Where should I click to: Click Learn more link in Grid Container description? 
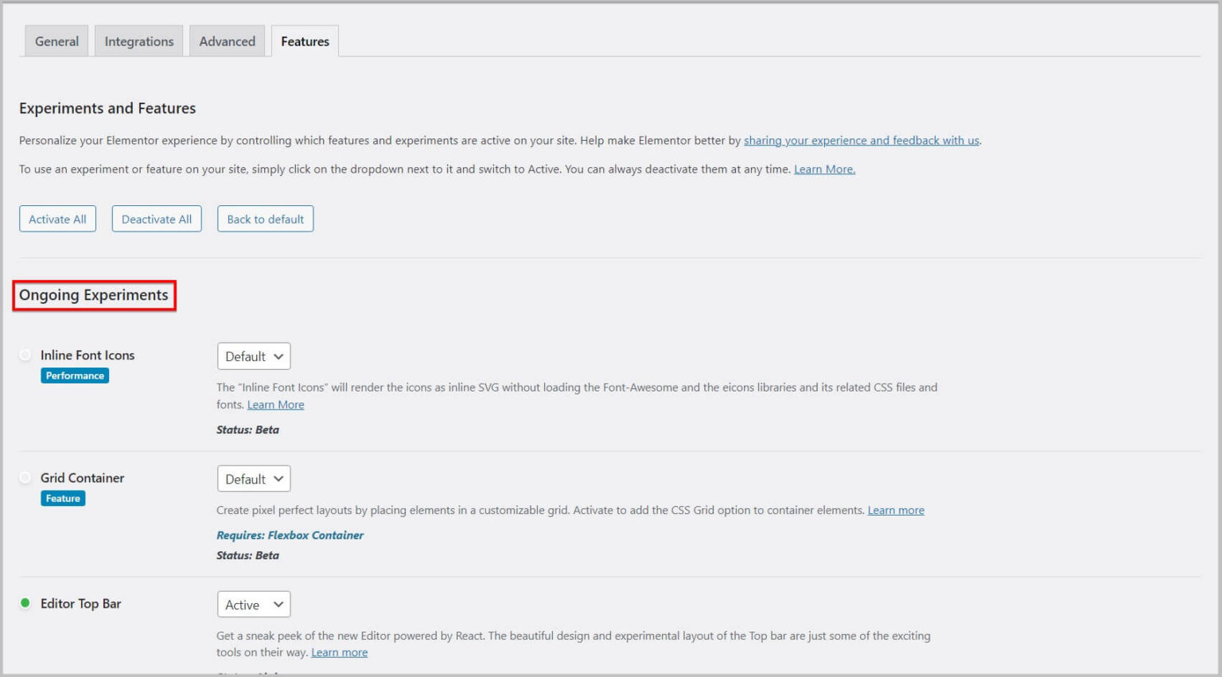[x=896, y=511]
